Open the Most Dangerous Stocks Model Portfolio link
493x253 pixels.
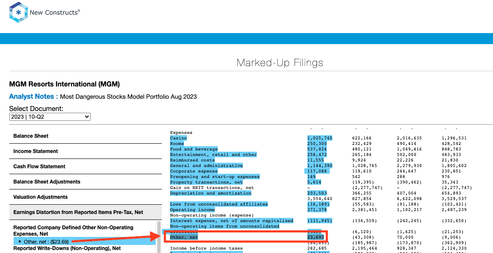(128, 97)
